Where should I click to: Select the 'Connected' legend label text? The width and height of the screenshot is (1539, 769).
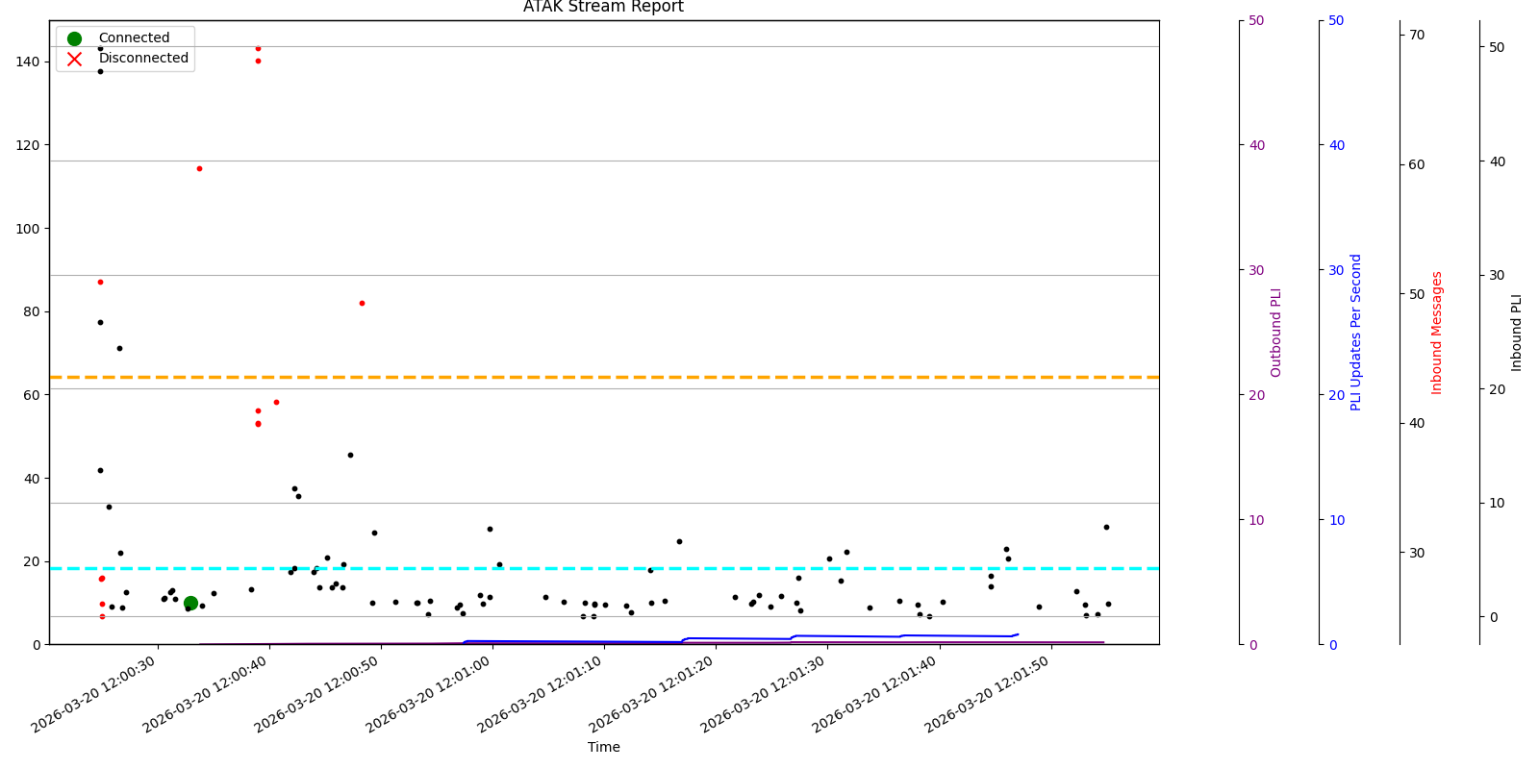(134, 38)
